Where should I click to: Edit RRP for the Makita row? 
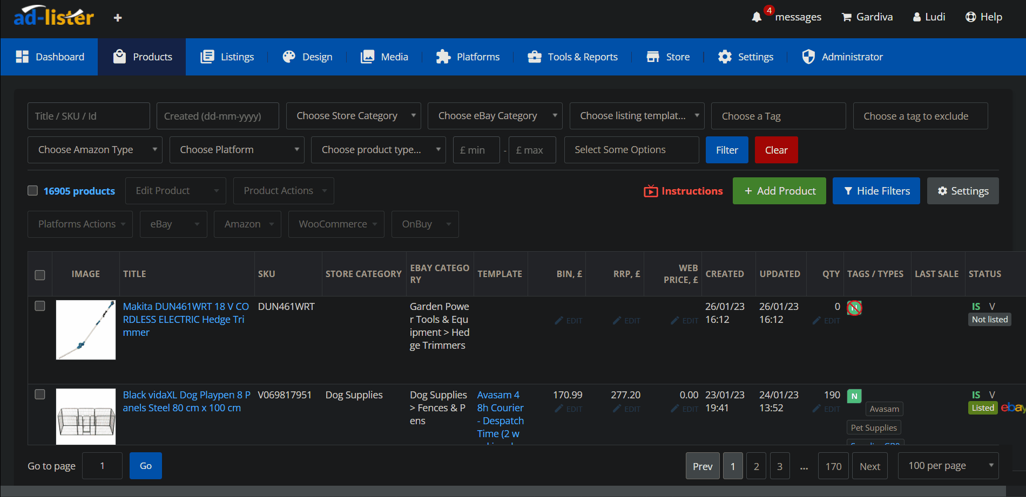click(x=626, y=321)
